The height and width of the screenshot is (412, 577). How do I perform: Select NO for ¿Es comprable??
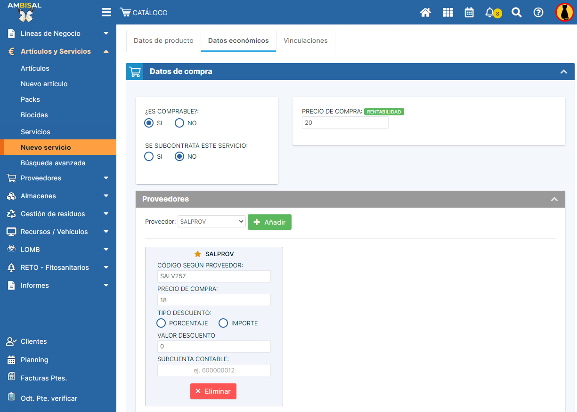[x=179, y=123]
